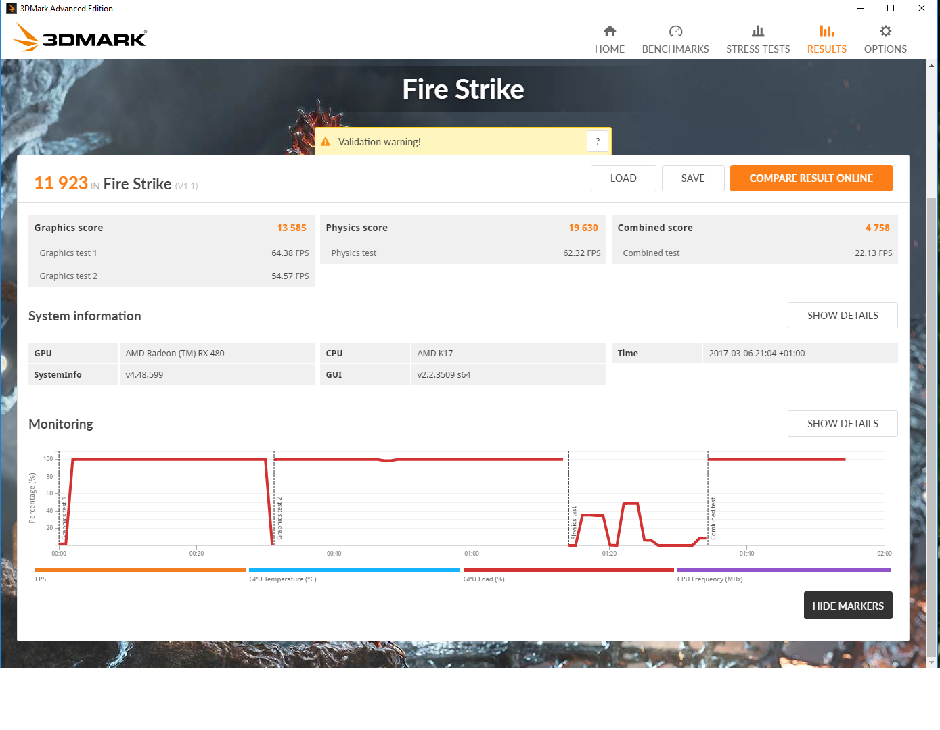The image size is (940, 730).
Task: Switch to the BENCHMARKS tab label
Action: pos(675,49)
